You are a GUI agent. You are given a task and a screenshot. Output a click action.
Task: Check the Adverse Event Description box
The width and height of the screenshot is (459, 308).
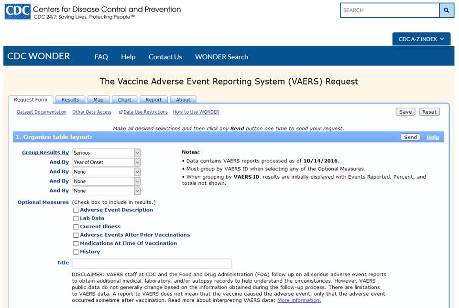coord(76,210)
